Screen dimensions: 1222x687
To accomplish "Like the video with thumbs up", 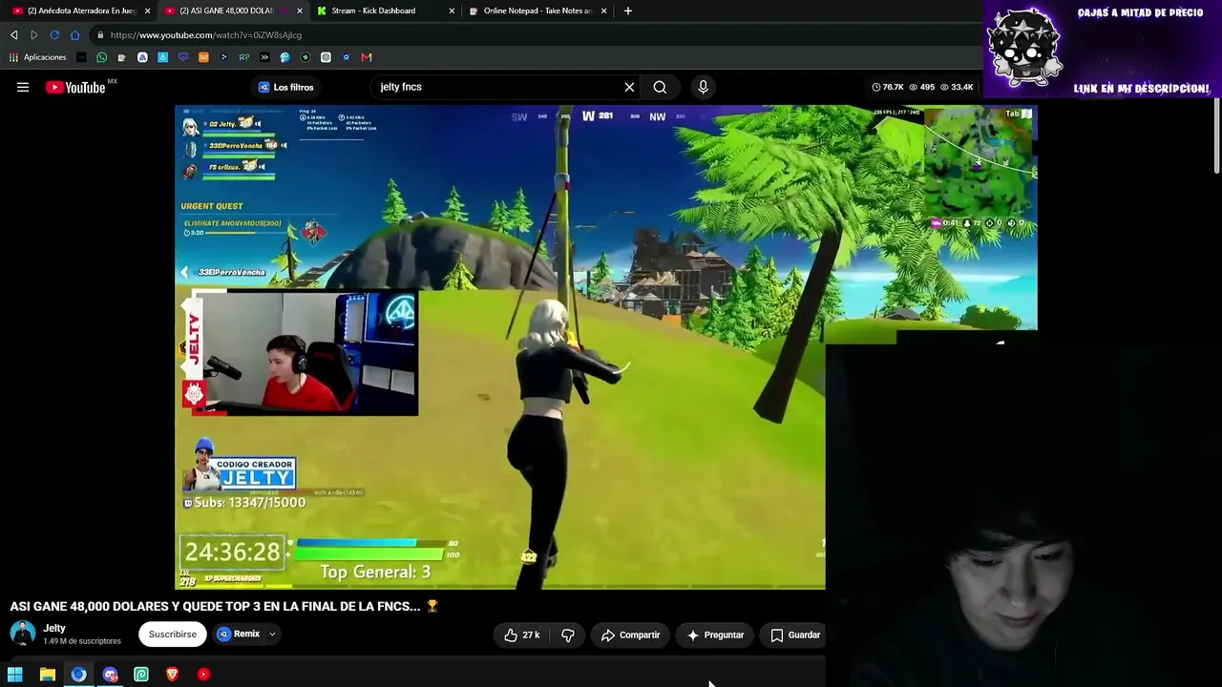I will (x=522, y=635).
